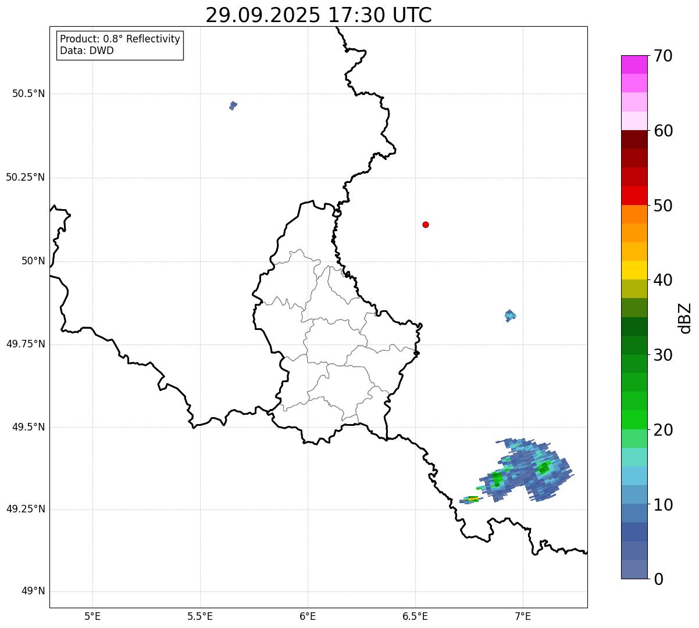Click the latitude label "50.25°N"
The image size is (699, 628).
coord(26,177)
